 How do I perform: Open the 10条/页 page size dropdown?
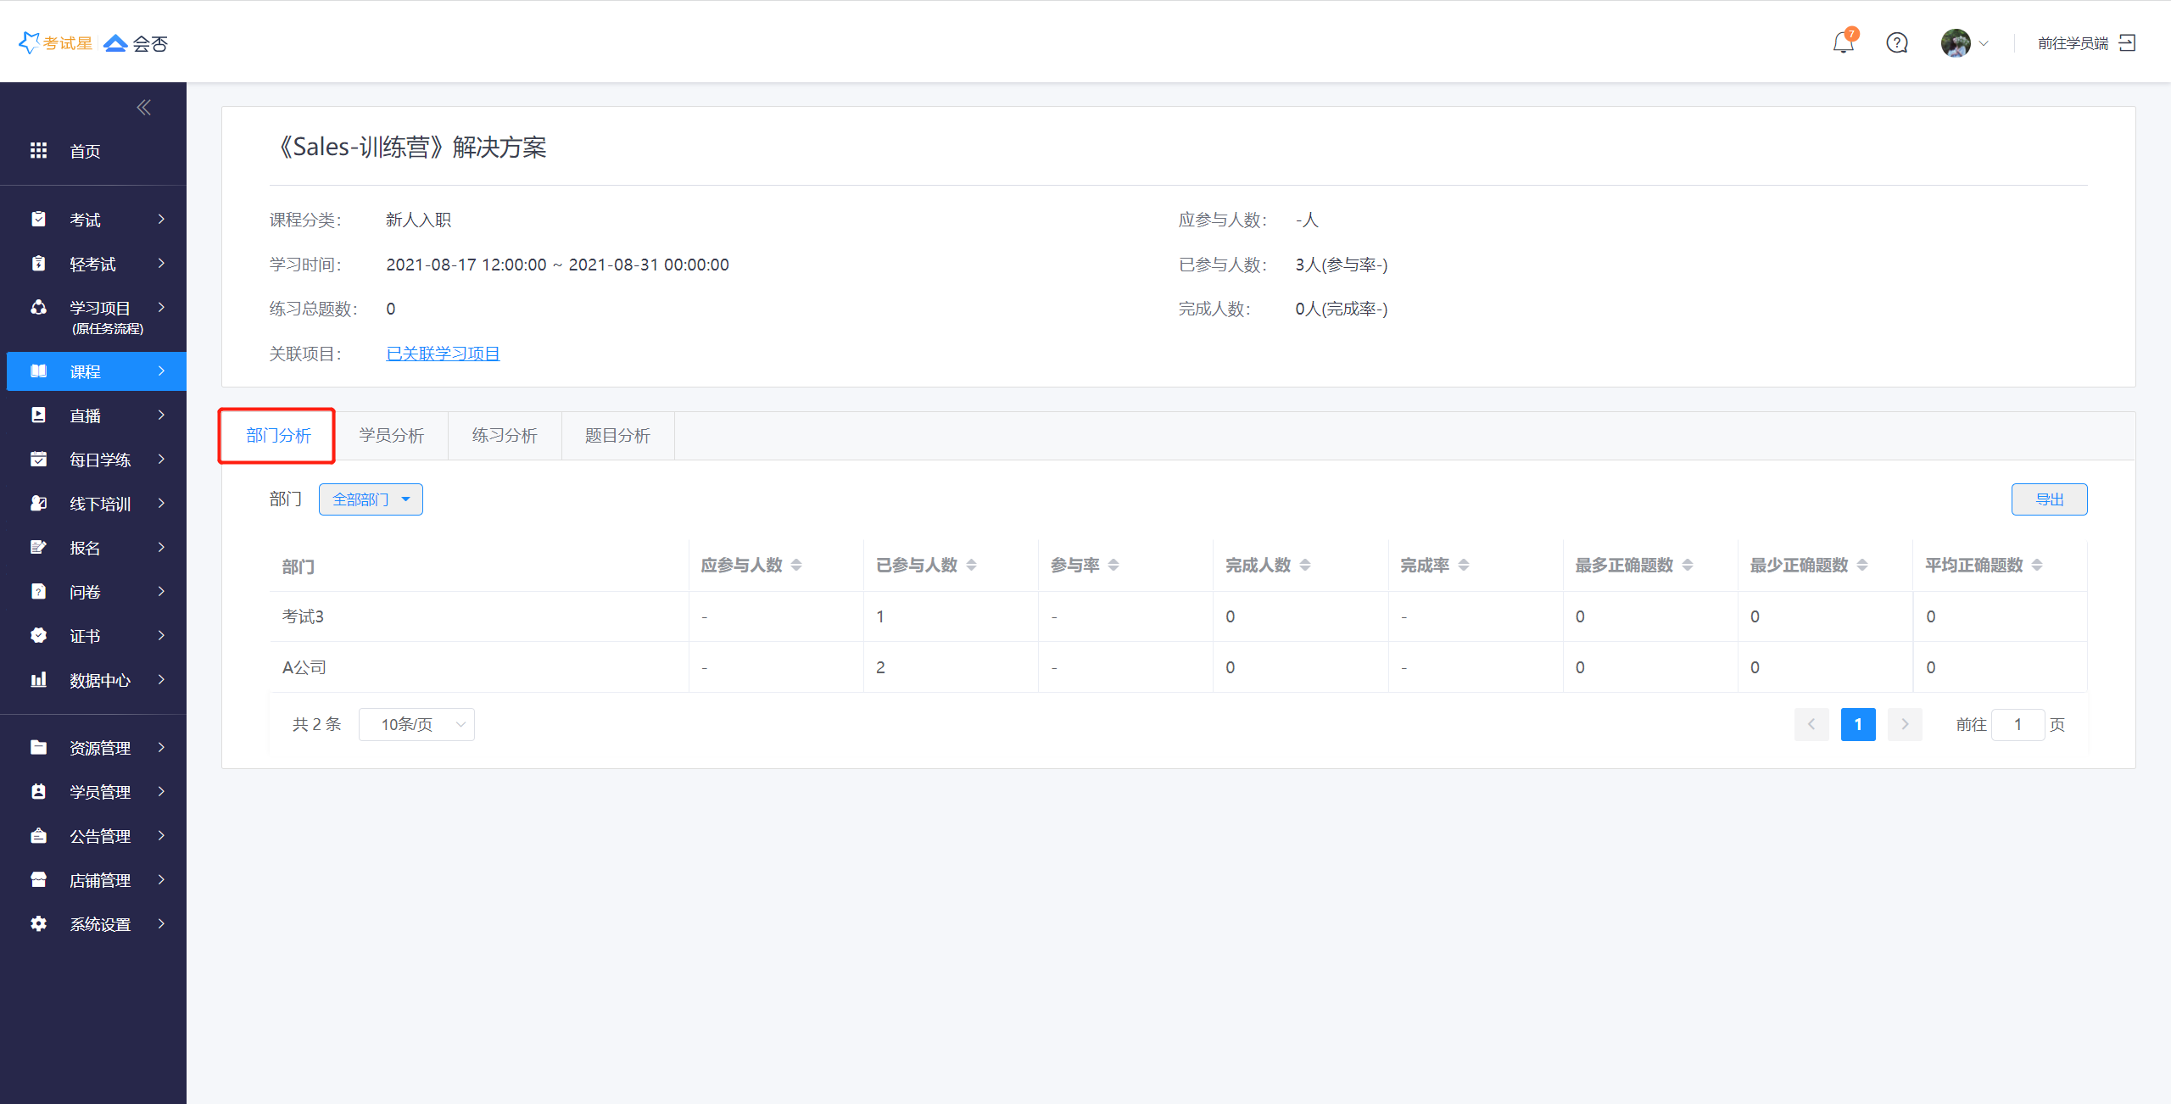416,724
